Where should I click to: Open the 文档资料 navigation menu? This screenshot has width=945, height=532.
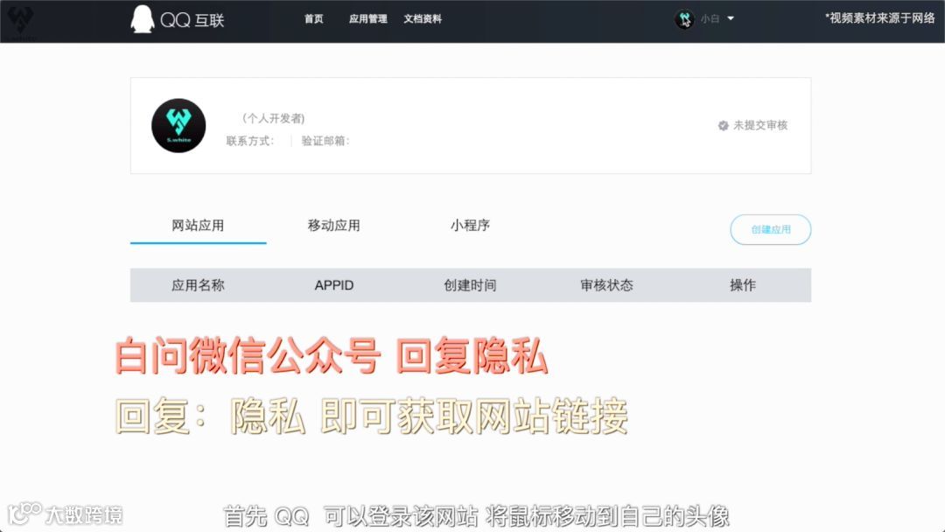[423, 19]
